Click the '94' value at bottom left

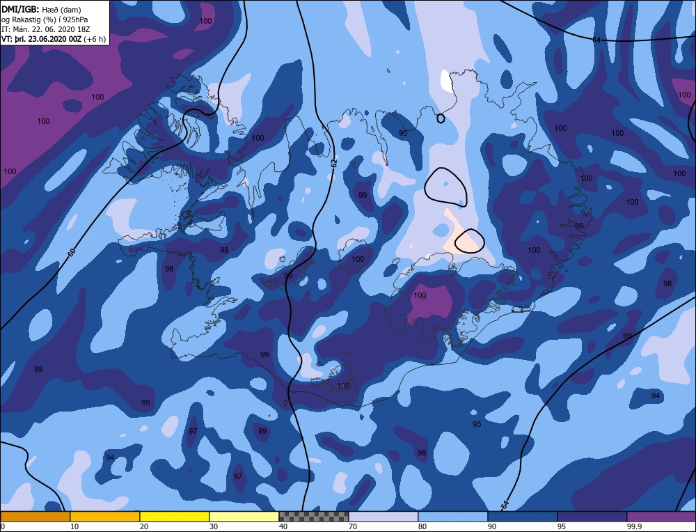110,457
